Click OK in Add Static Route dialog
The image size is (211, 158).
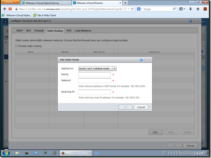(125, 107)
